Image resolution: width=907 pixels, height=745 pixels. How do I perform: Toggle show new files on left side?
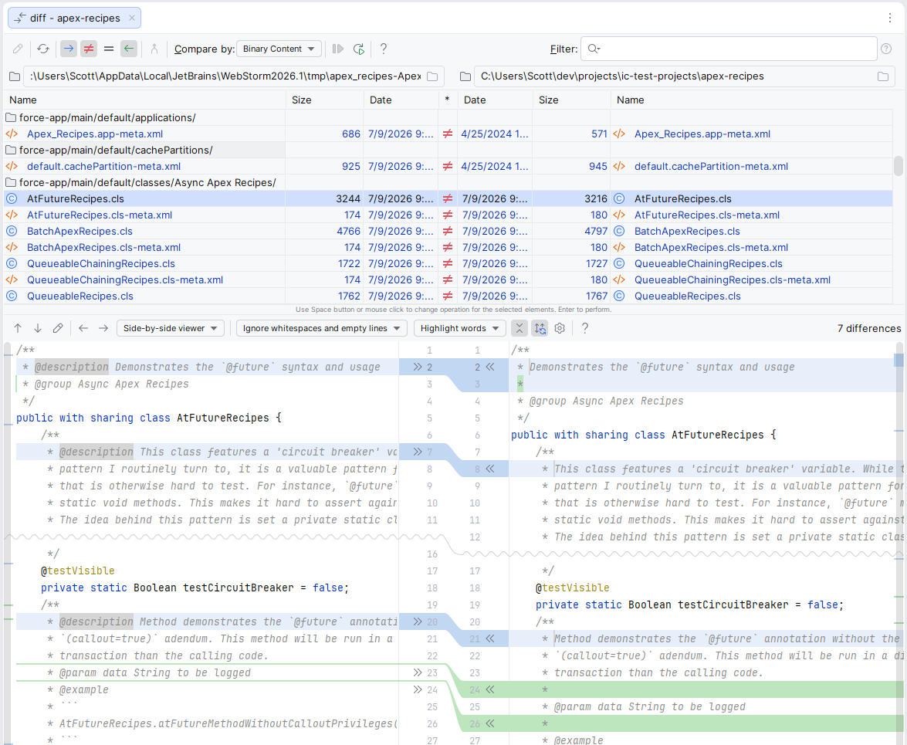pos(69,49)
